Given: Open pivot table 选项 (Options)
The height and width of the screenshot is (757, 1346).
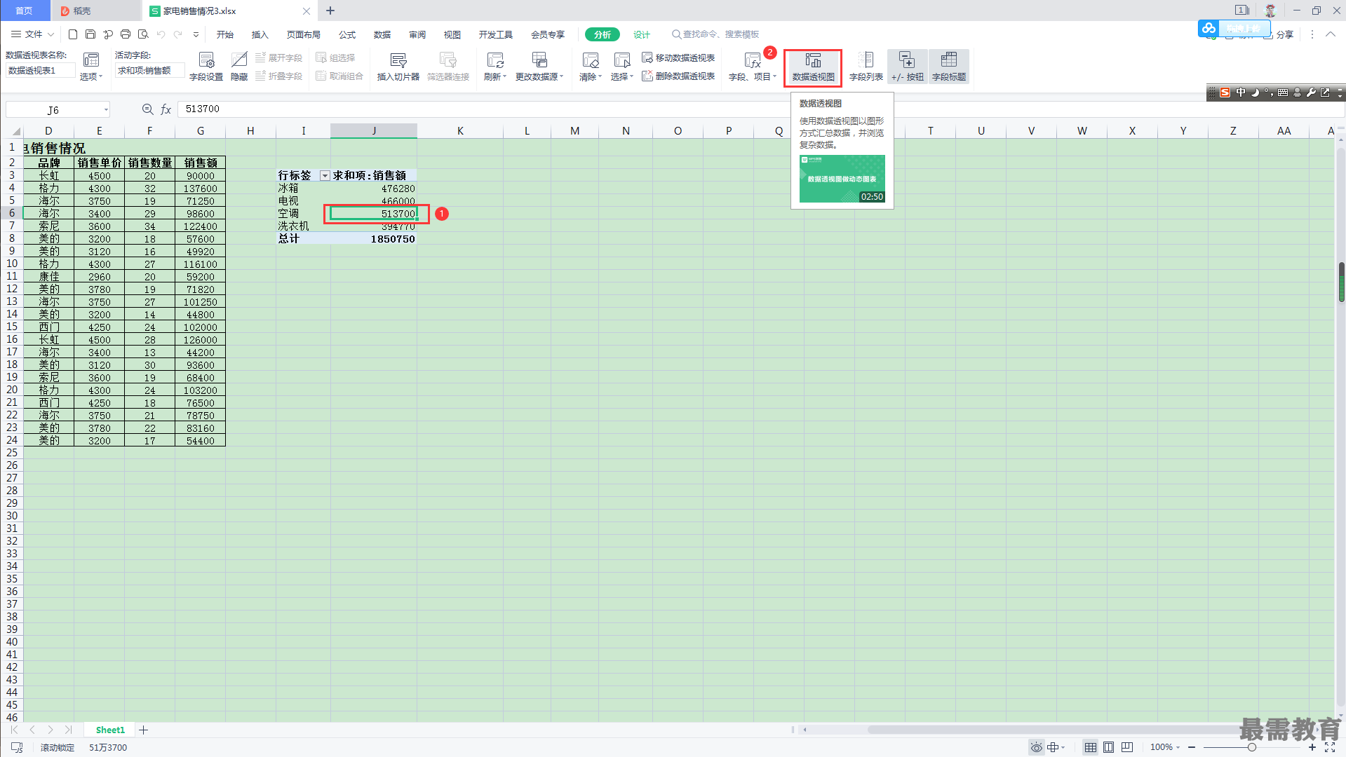Looking at the screenshot, I should pos(91,67).
